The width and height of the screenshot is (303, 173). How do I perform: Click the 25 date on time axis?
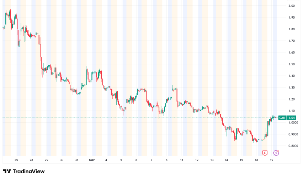click(x=16, y=160)
